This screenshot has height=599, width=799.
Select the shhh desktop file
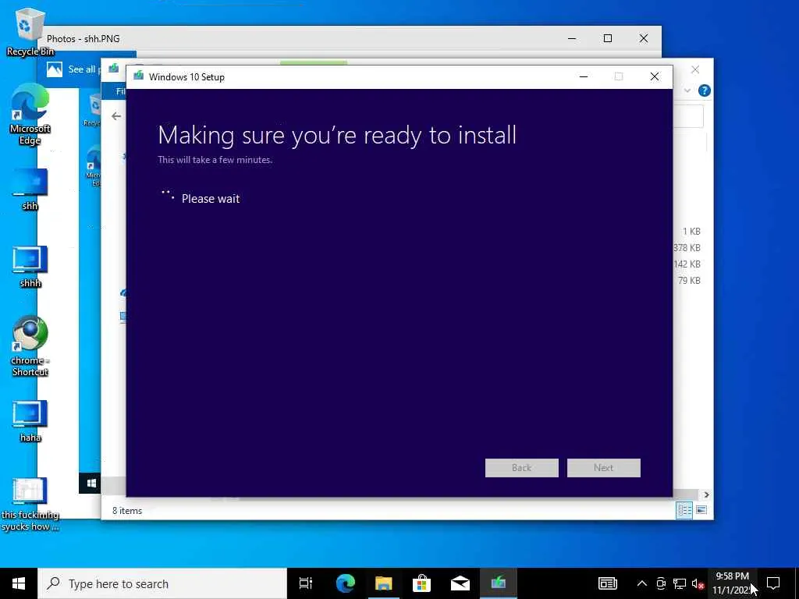(30, 267)
